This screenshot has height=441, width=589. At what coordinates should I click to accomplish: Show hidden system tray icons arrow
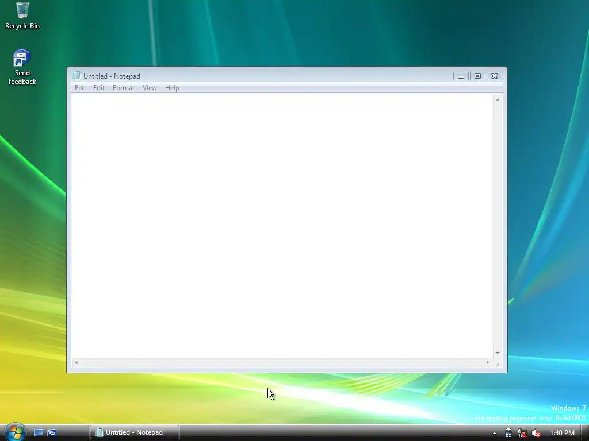494,433
